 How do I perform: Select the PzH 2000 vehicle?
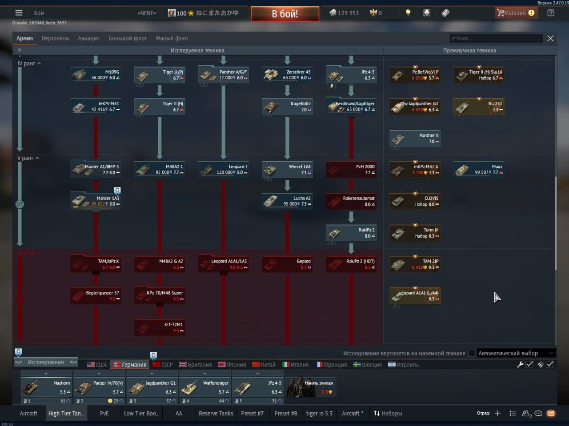[351, 169]
